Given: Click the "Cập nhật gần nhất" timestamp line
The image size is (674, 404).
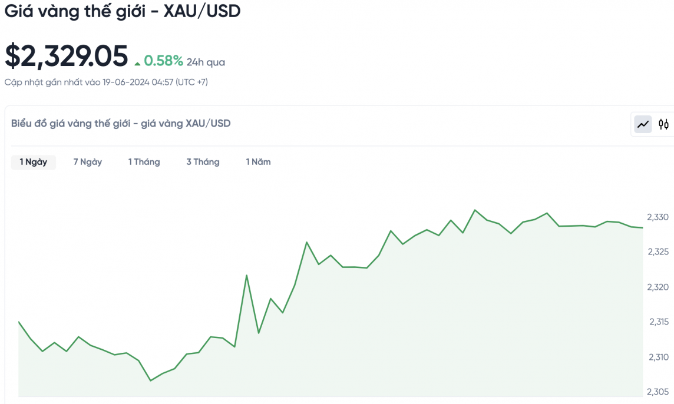Looking at the screenshot, I should click(106, 82).
